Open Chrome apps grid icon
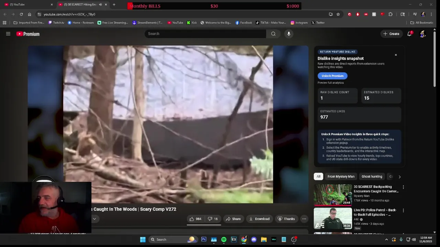The image size is (440, 247). pyautogui.click(x=4, y=23)
